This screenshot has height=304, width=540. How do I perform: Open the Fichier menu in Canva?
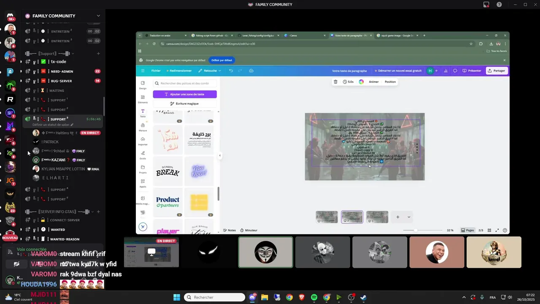[156, 71]
